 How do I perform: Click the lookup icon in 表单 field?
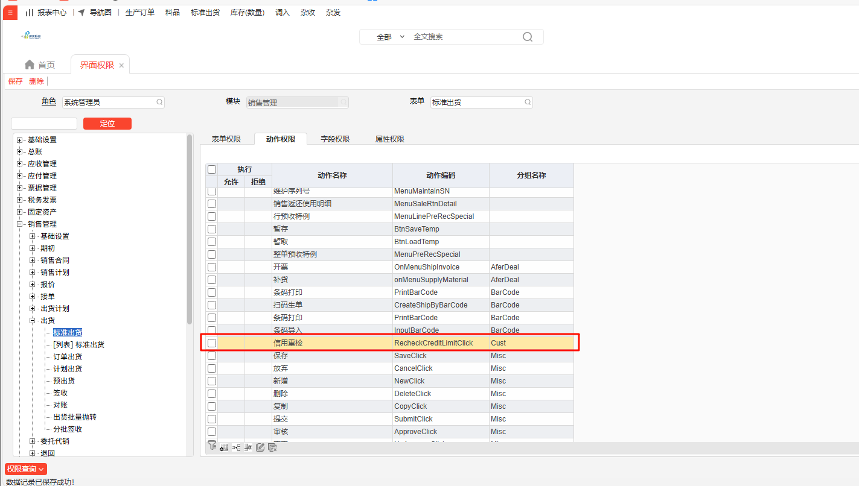tap(528, 103)
